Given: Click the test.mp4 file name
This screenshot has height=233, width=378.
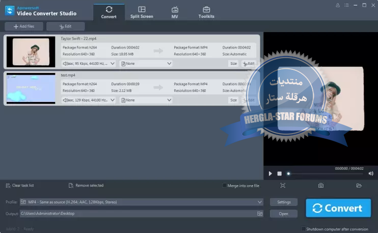Looking at the screenshot, I should pos(68,75).
